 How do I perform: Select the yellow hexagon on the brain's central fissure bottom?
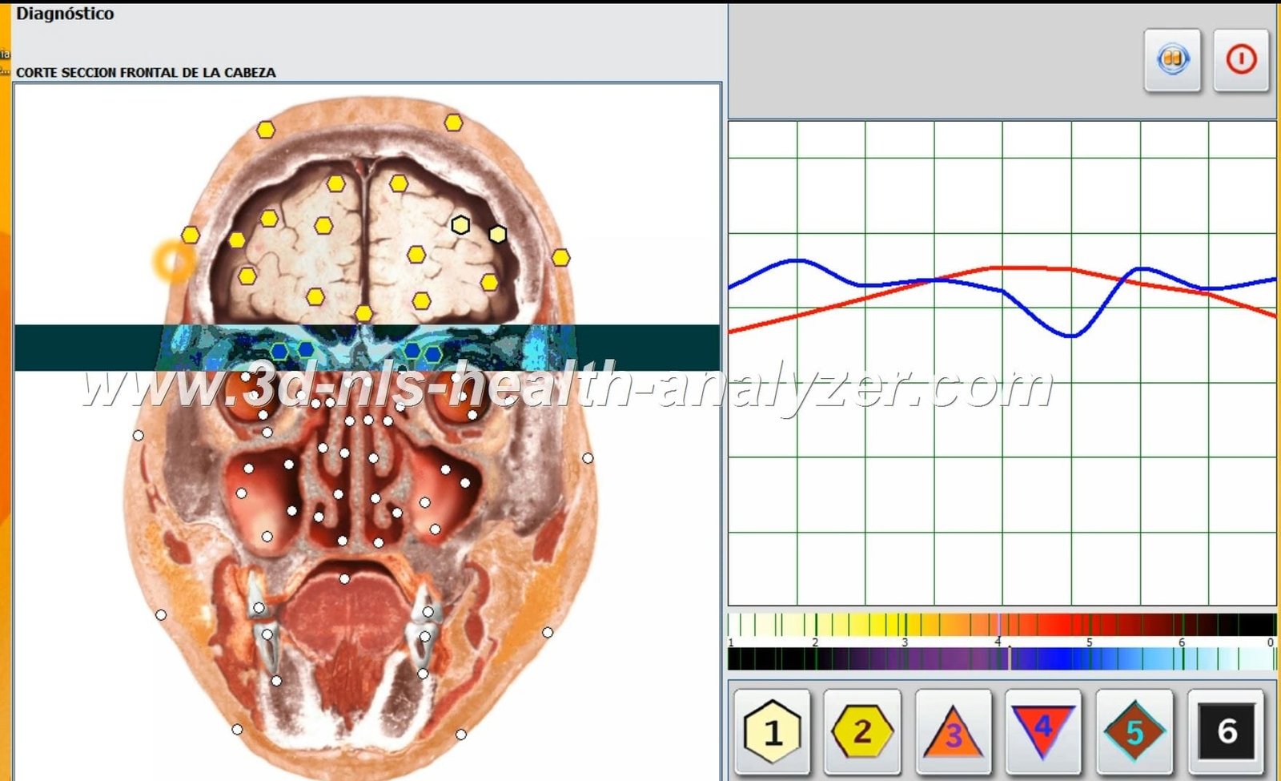(363, 313)
